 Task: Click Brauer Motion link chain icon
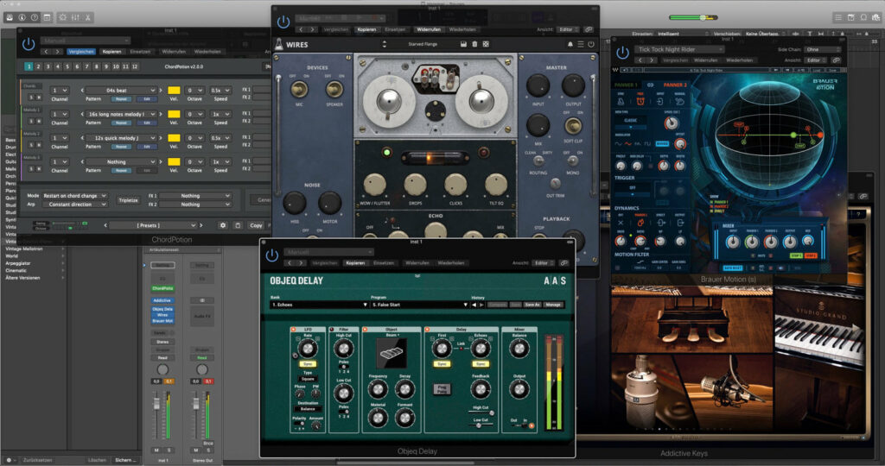click(x=836, y=60)
